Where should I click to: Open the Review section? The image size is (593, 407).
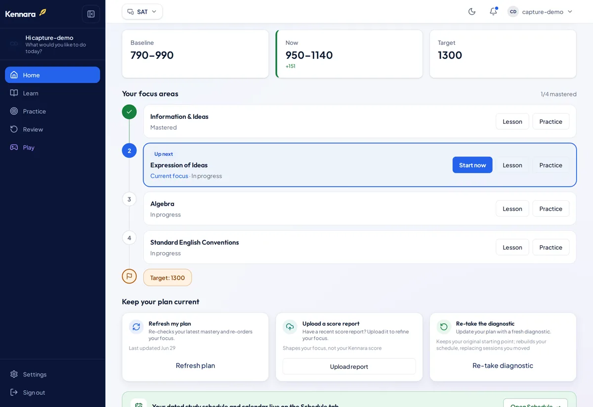tap(52, 129)
